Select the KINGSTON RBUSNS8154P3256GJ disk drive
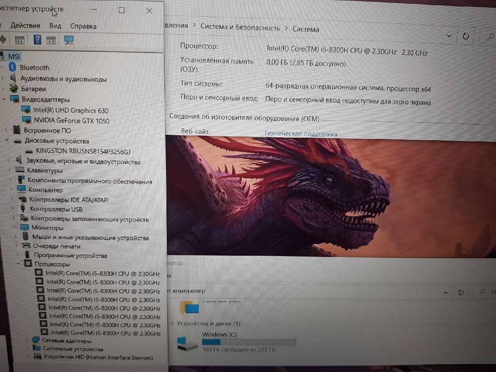The height and width of the screenshot is (372, 496). pyautogui.click(x=83, y=151)
